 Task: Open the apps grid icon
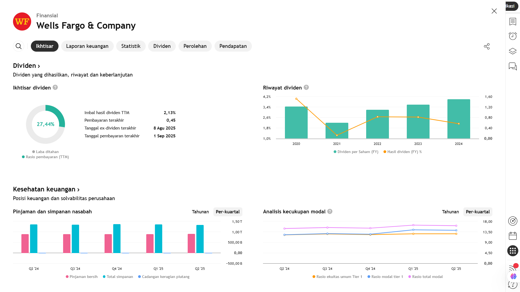[x=513, y=251]
